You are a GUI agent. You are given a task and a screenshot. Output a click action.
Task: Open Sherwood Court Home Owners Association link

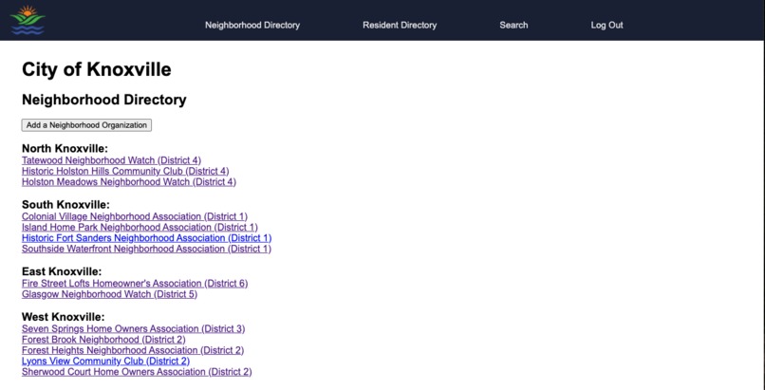[137, 372]
